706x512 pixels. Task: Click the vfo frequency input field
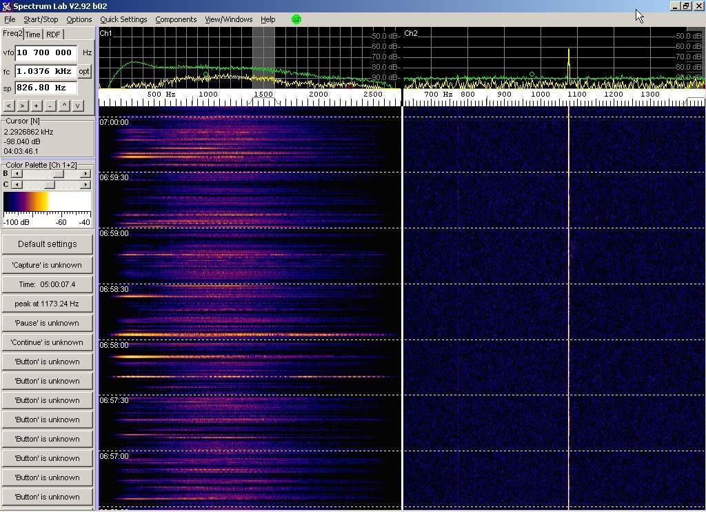(x=46, y=52)
